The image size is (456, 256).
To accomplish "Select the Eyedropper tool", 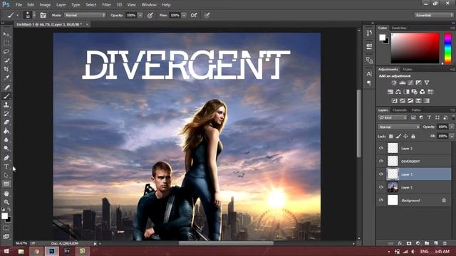I will [6, 78].
